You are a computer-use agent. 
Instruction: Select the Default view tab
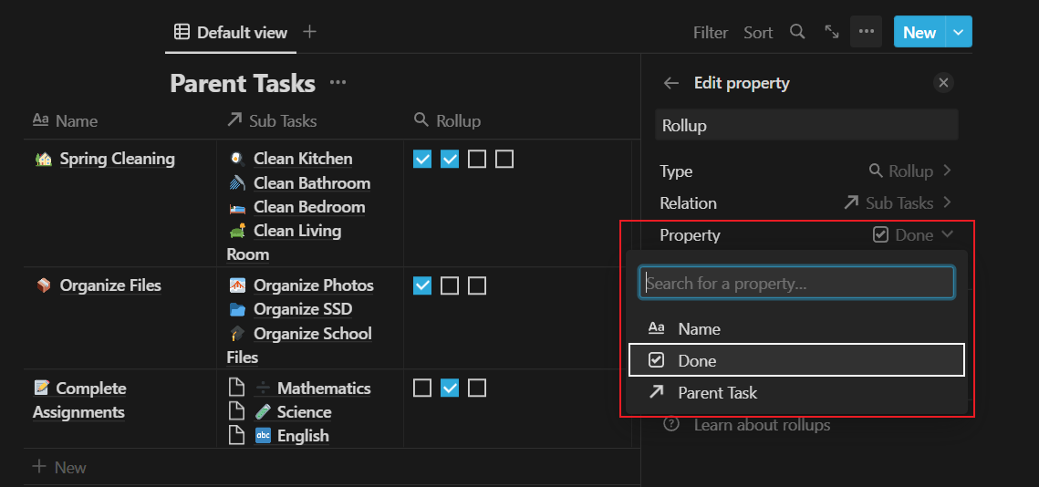(231, 32)
